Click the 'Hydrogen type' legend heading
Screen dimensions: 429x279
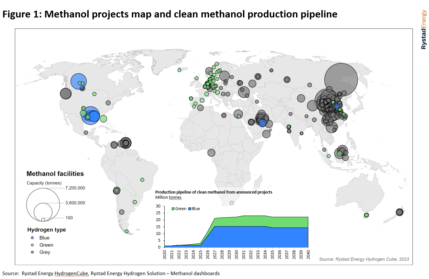47,230
